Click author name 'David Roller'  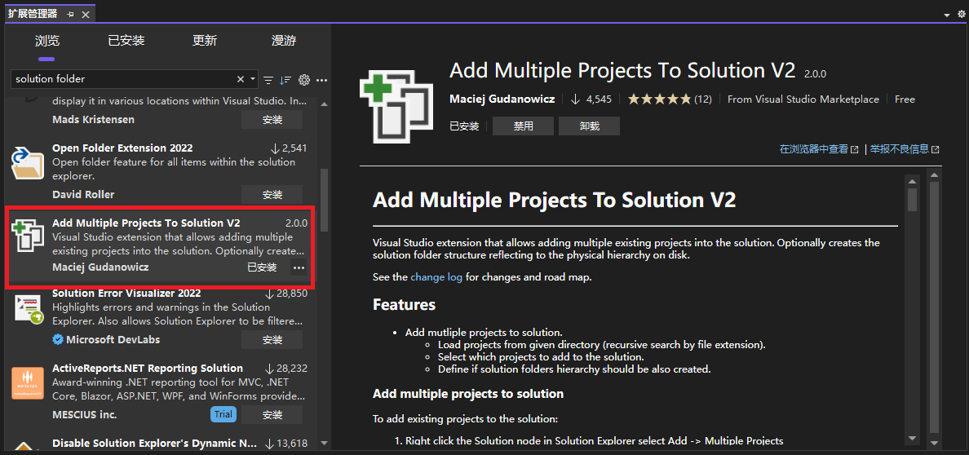[x=83, y=195]
